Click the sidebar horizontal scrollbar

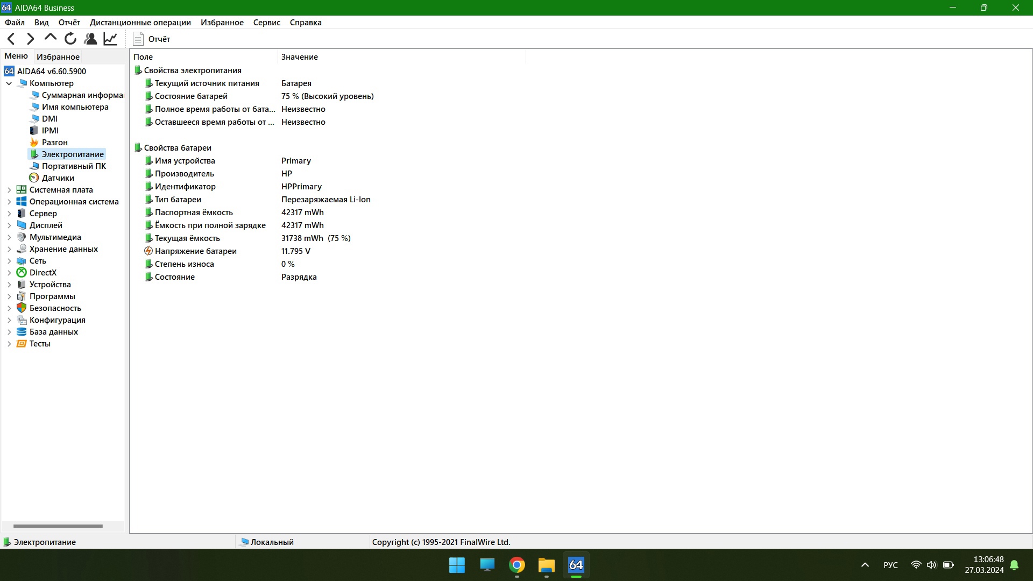pyautogui.click(x=58, y=526)
